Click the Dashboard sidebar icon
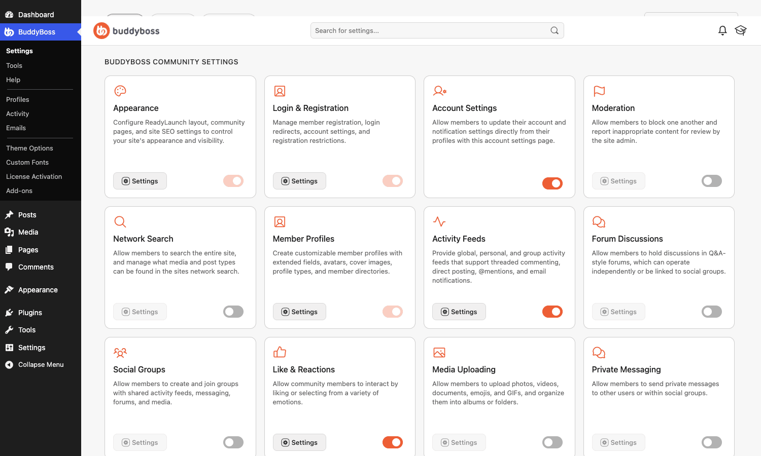 pyautogui.click(x=9, y=15)
